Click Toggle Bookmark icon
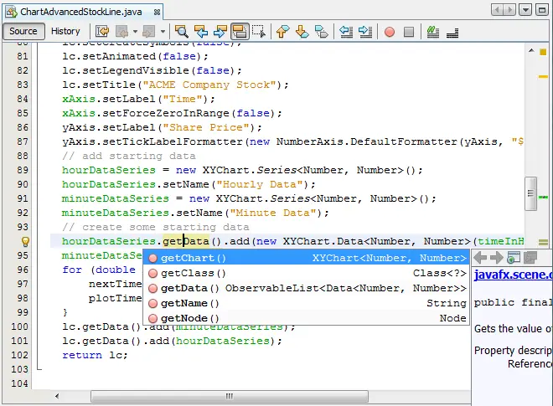This screenshot has height=406, width=553. coord(322,32)
